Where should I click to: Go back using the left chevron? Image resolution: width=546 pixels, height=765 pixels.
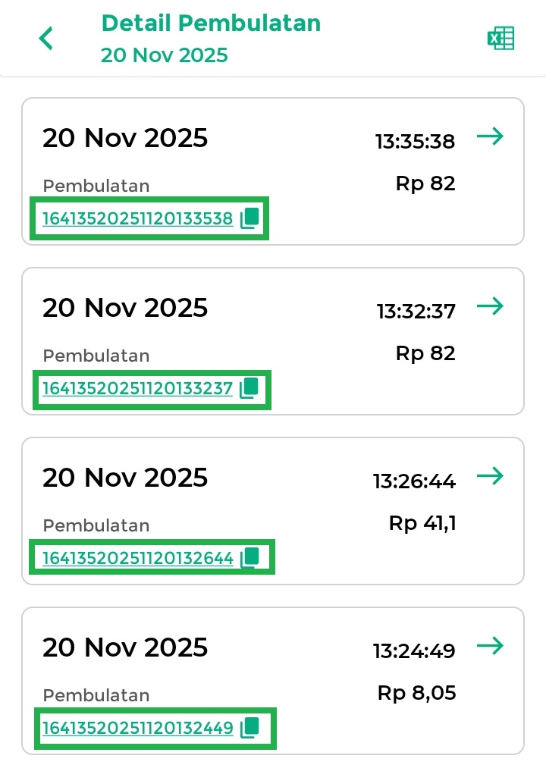[x=46, y=38]
